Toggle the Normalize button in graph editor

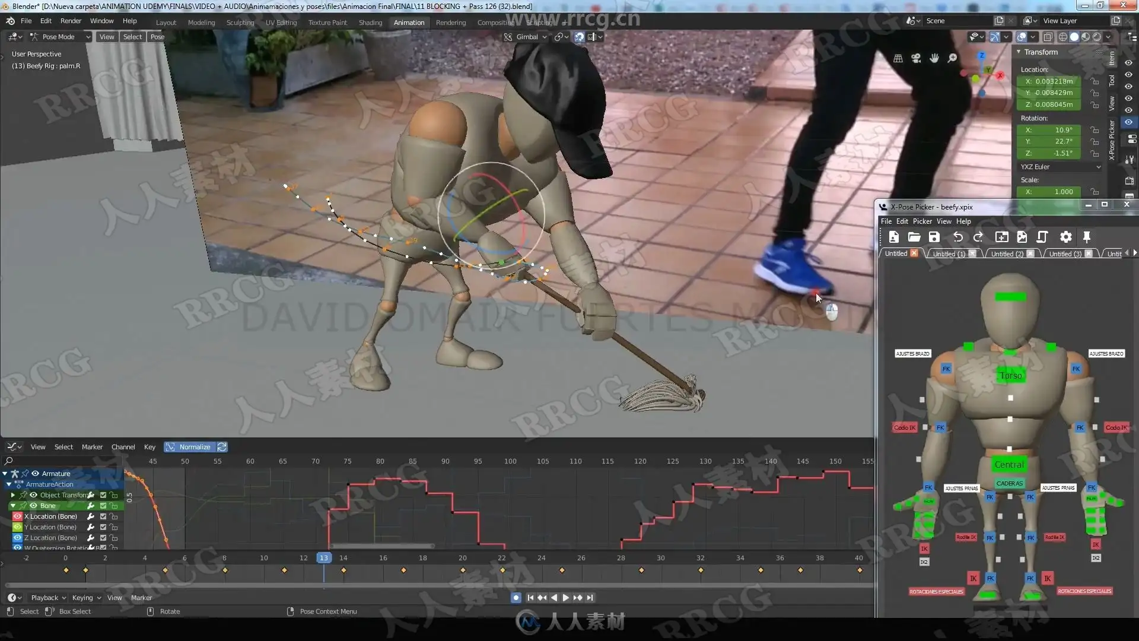(189, 447)
